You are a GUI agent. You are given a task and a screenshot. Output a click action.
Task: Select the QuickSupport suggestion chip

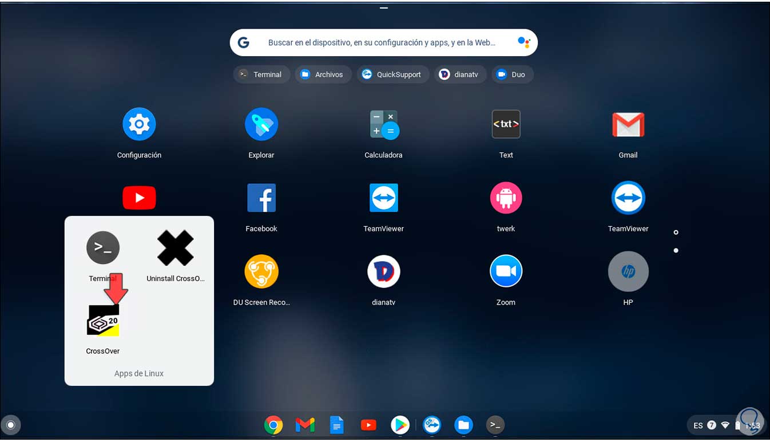[393, 74]
